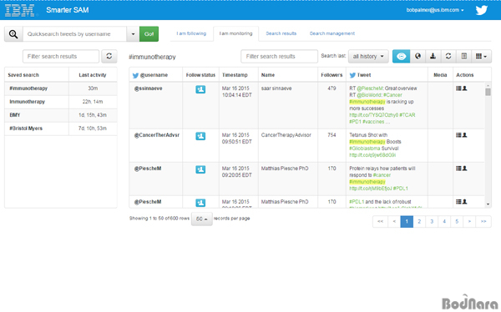Refresh the tweets table with the toolbar icon
The image size is (501, 312).
point(448,56)
